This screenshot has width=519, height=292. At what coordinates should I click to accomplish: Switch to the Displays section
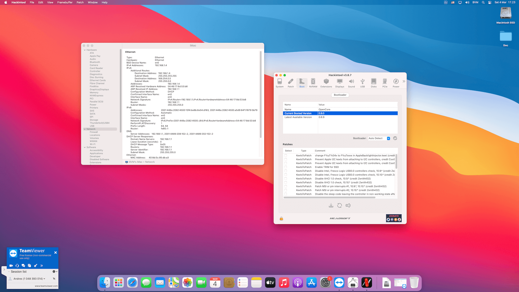(340, 83)
